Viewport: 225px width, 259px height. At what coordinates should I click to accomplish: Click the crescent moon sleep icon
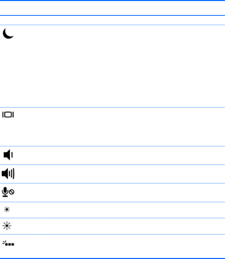(8, 33)
